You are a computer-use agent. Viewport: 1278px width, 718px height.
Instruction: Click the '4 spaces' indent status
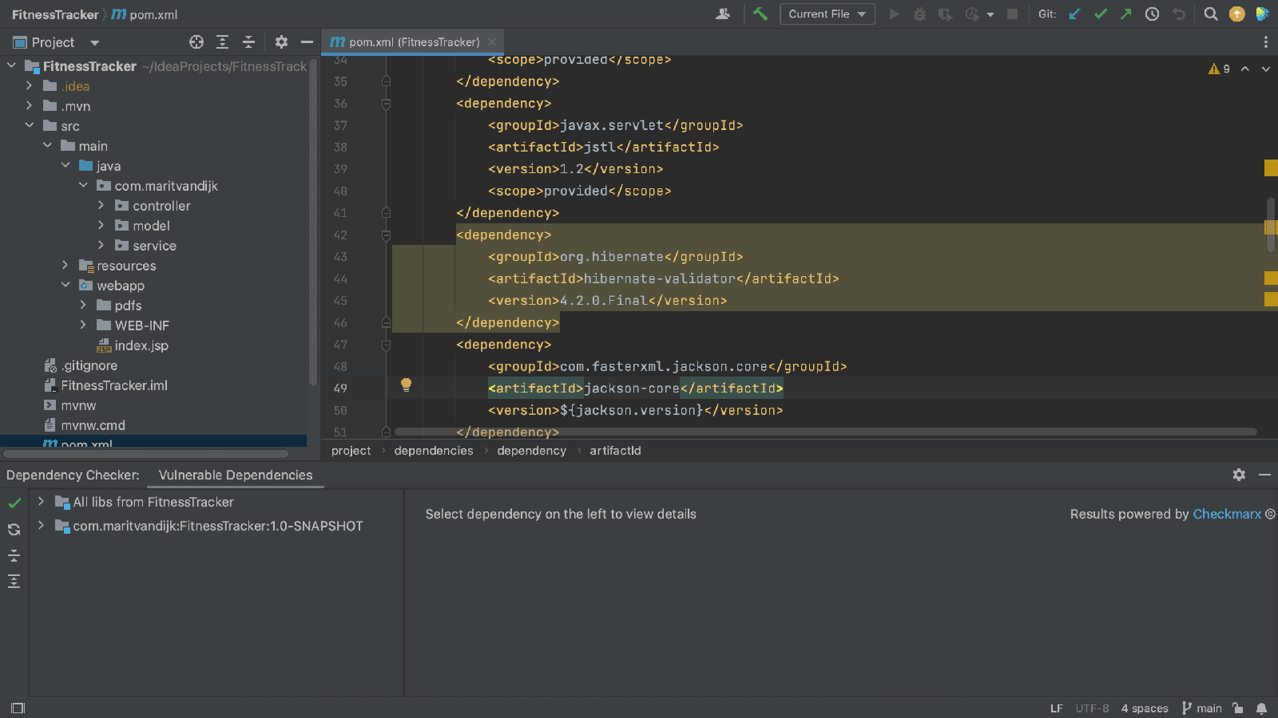(x=1145, y=708)
